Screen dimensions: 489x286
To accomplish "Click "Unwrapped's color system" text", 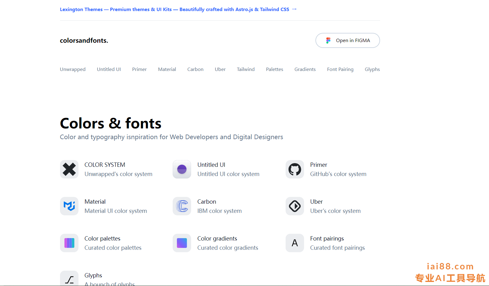I will [x=118, y=174].
